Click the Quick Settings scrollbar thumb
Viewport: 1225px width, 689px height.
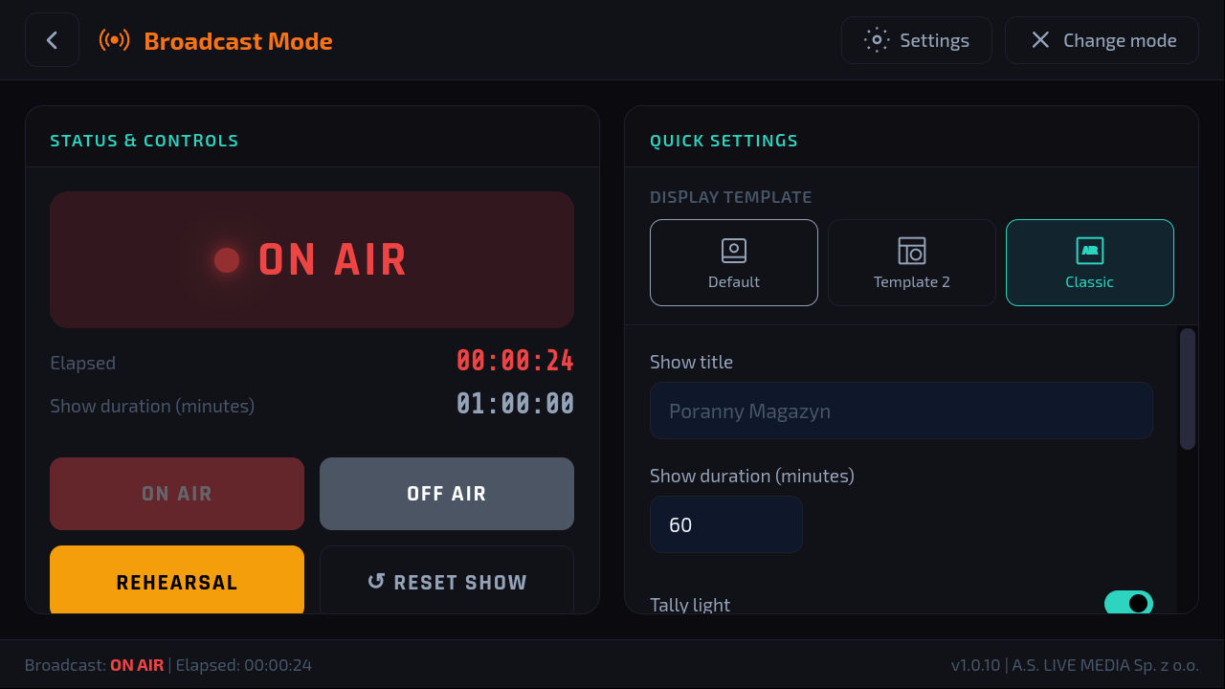point(1188,389)
